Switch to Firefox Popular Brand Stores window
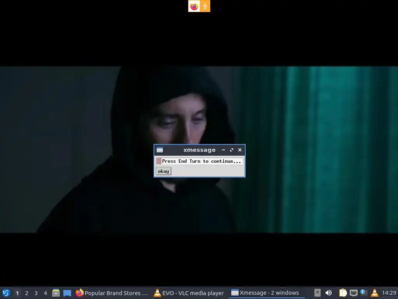Image resolution: width=398 pixels, height=299 pixels. [x=112, y=293]
